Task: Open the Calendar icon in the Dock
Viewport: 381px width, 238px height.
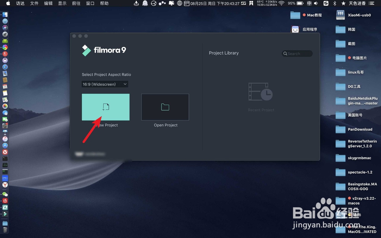Action: [5, 86]
